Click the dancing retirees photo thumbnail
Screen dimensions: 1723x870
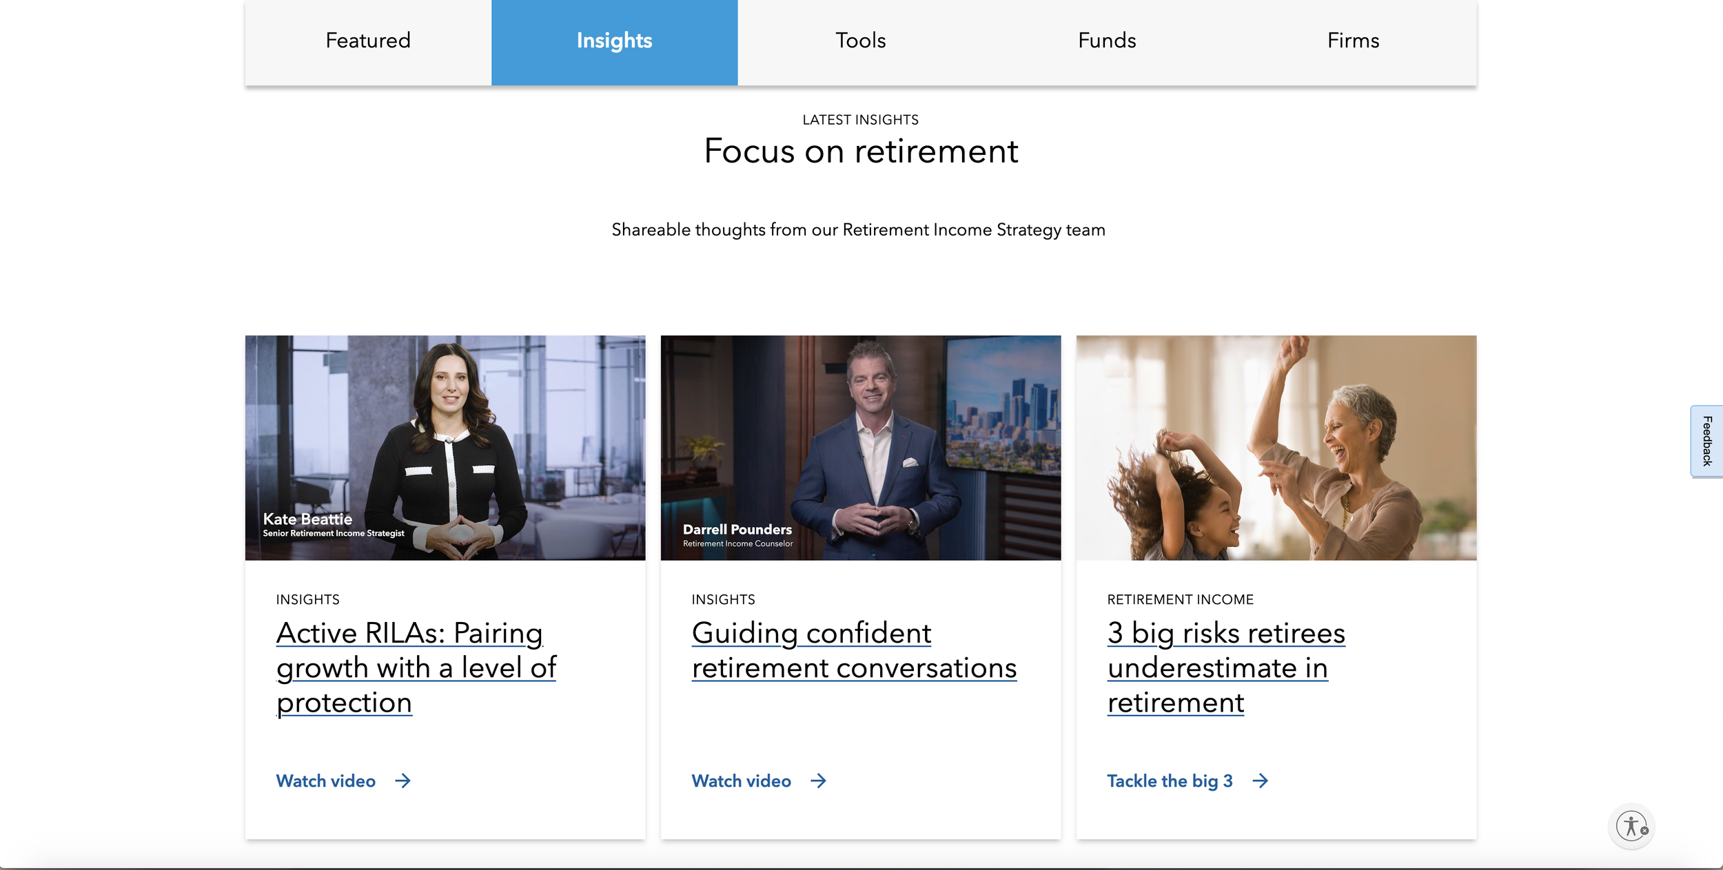pos(1276,448)
